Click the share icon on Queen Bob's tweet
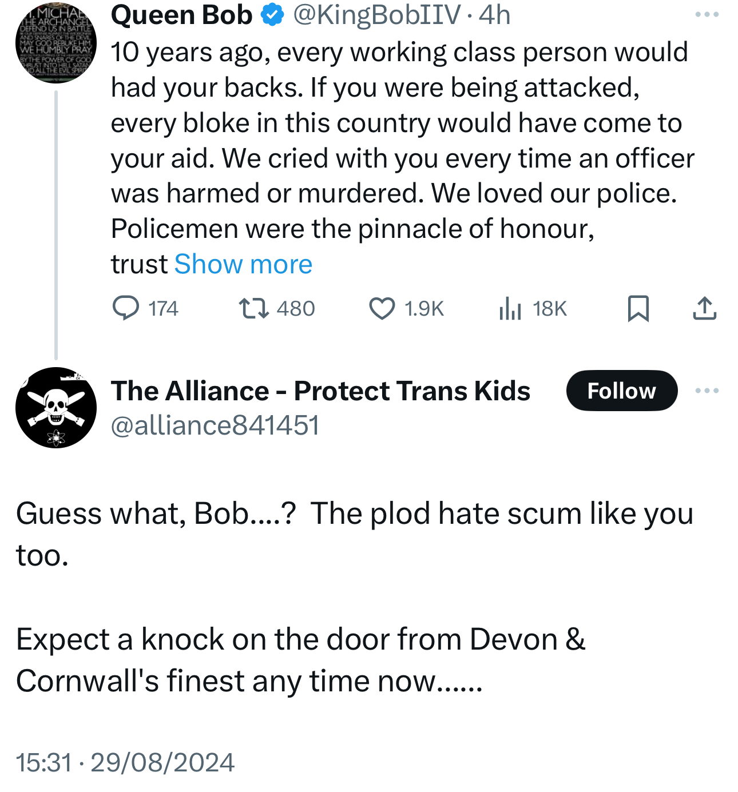738x792 pixels. pos(704,308)
